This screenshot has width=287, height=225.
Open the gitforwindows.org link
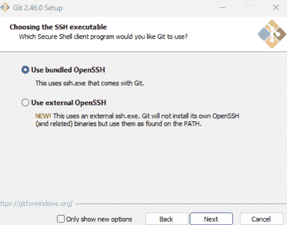click(37, 204)
